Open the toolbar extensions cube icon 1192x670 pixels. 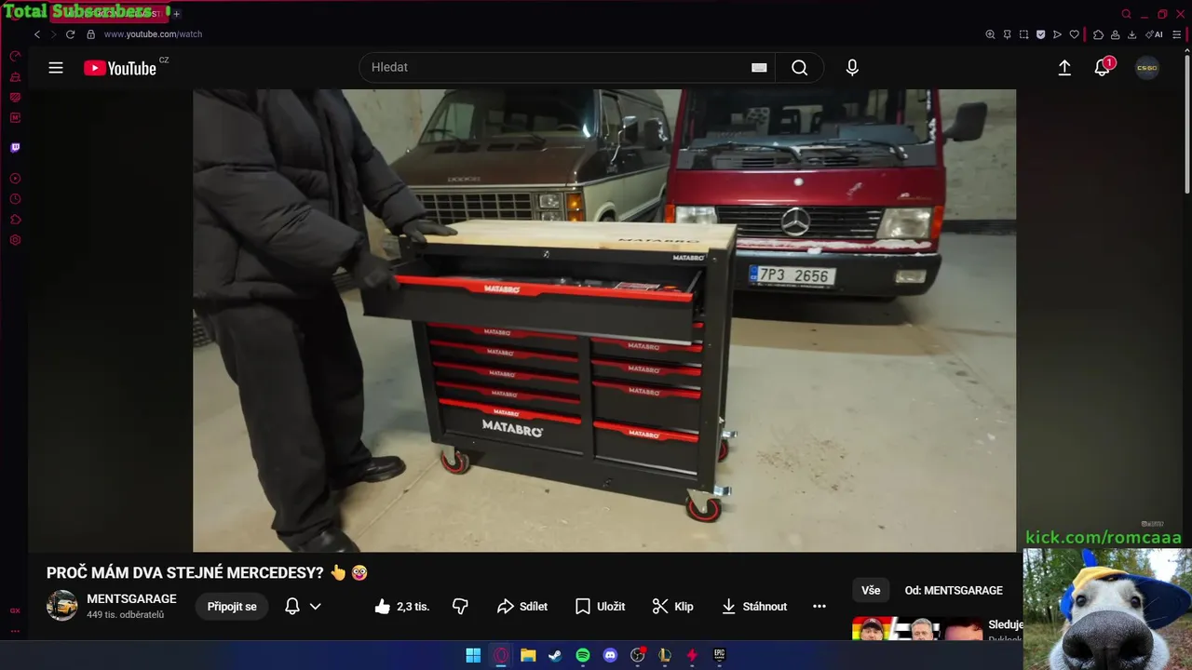(1098, 34)
